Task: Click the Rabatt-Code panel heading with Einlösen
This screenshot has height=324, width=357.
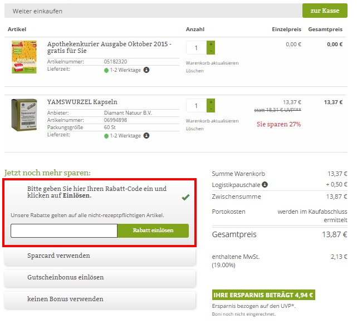Action: (97, 192)
